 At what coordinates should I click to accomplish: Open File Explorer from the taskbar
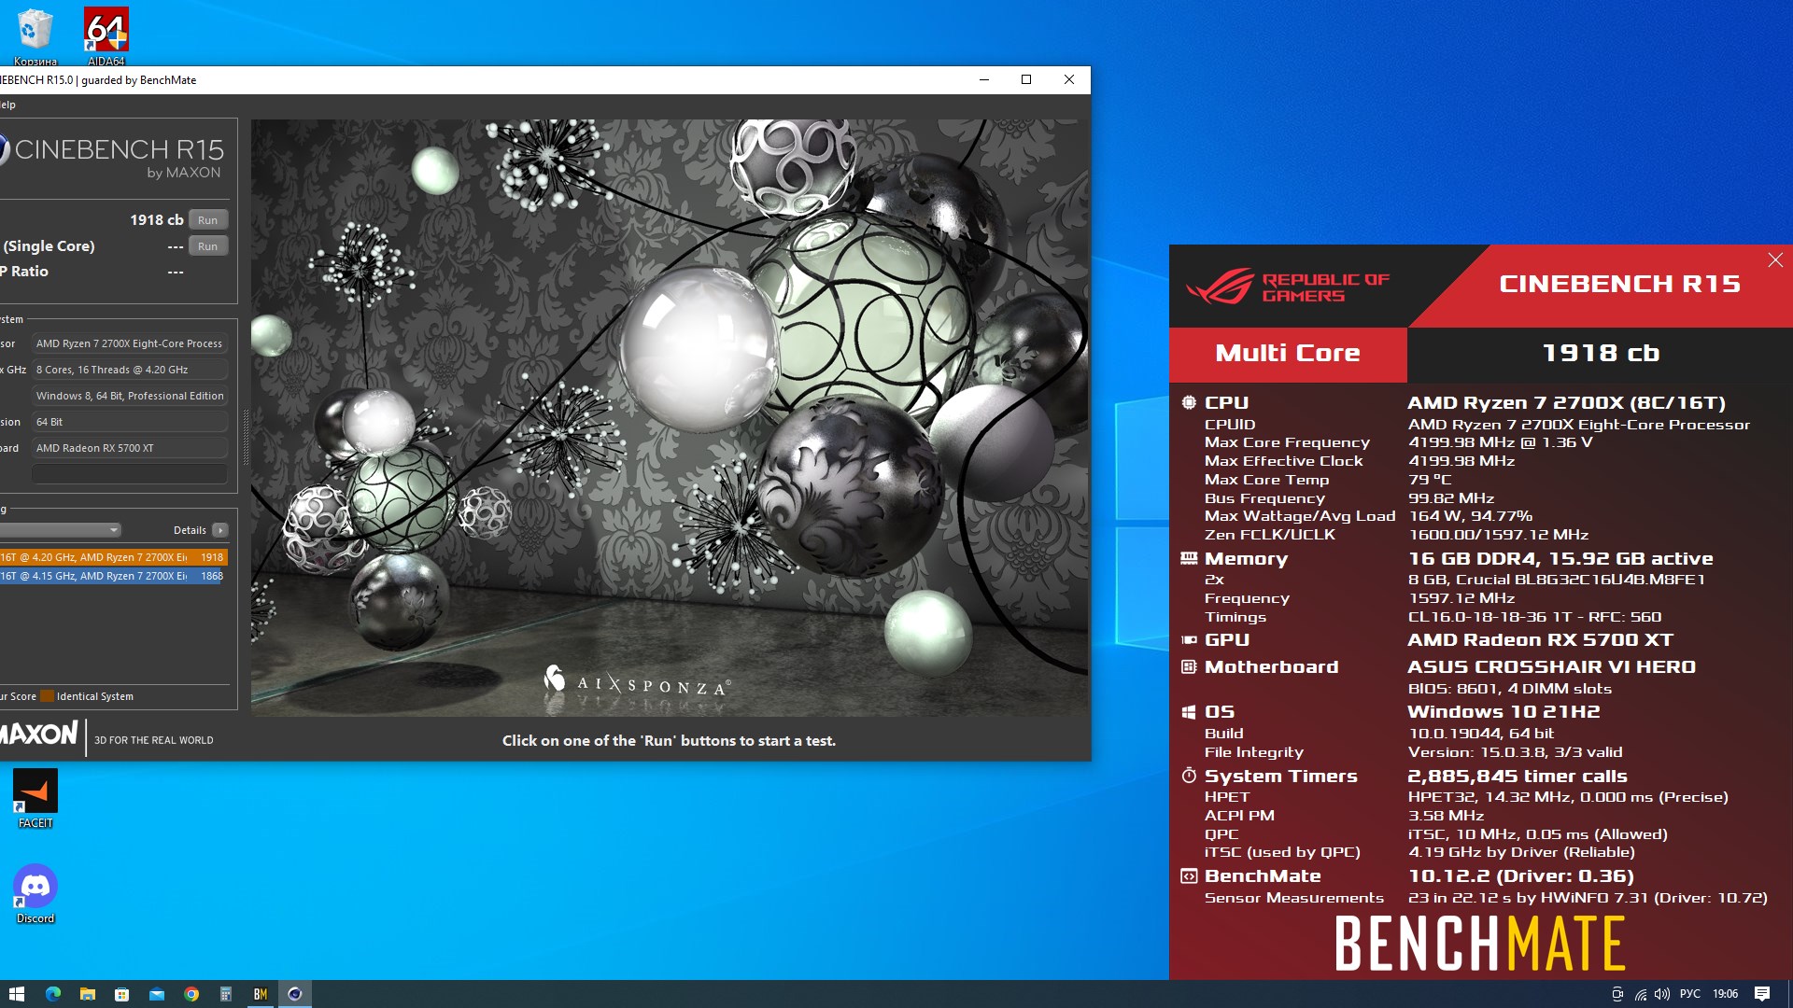pyautogui.click(x=87, y=994)
